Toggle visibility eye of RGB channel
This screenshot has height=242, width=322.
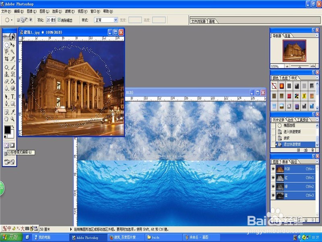coord(273,169)
